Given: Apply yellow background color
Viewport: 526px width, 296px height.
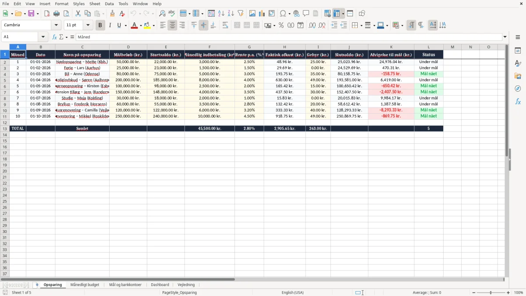Looking at the screenshot, I should 148,25.
